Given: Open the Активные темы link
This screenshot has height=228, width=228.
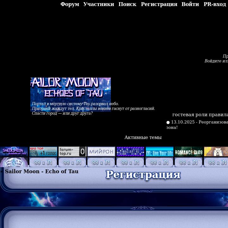Looking at the screenshot, I should 143,137.
